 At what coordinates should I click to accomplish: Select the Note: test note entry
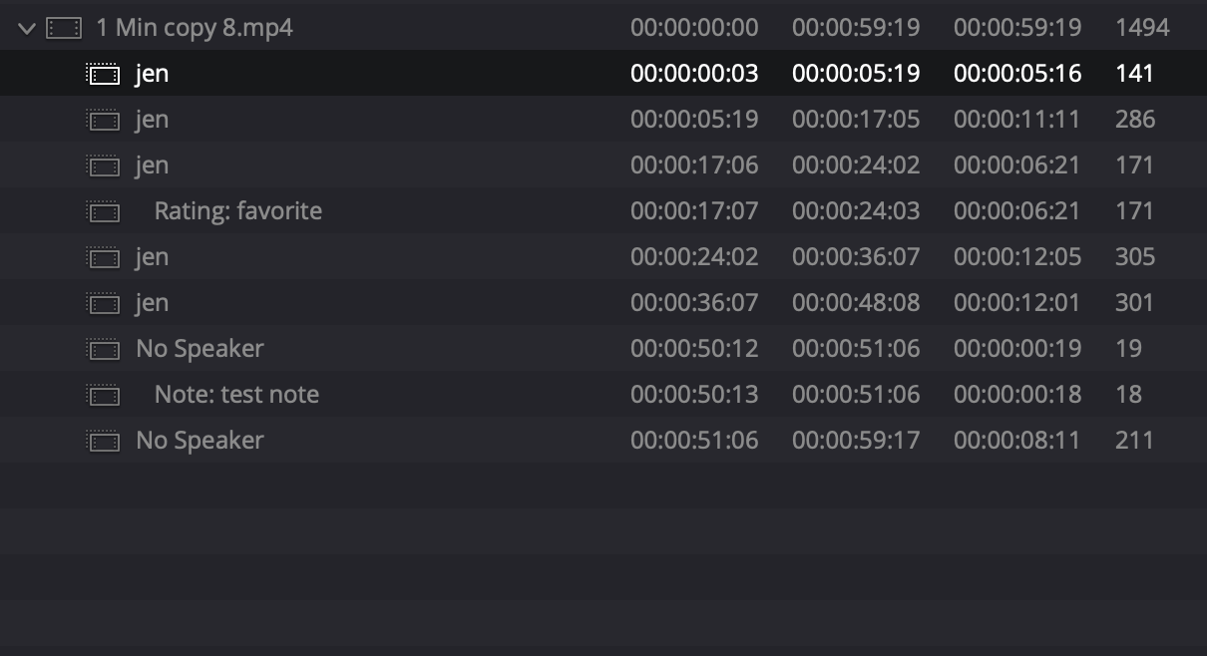(236, 395)
